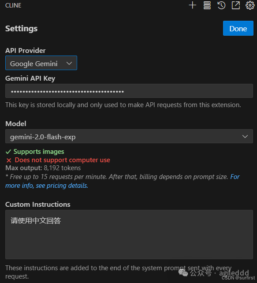
Task: Click the 'This key is stored locally' note
Action: click(123, 105)
